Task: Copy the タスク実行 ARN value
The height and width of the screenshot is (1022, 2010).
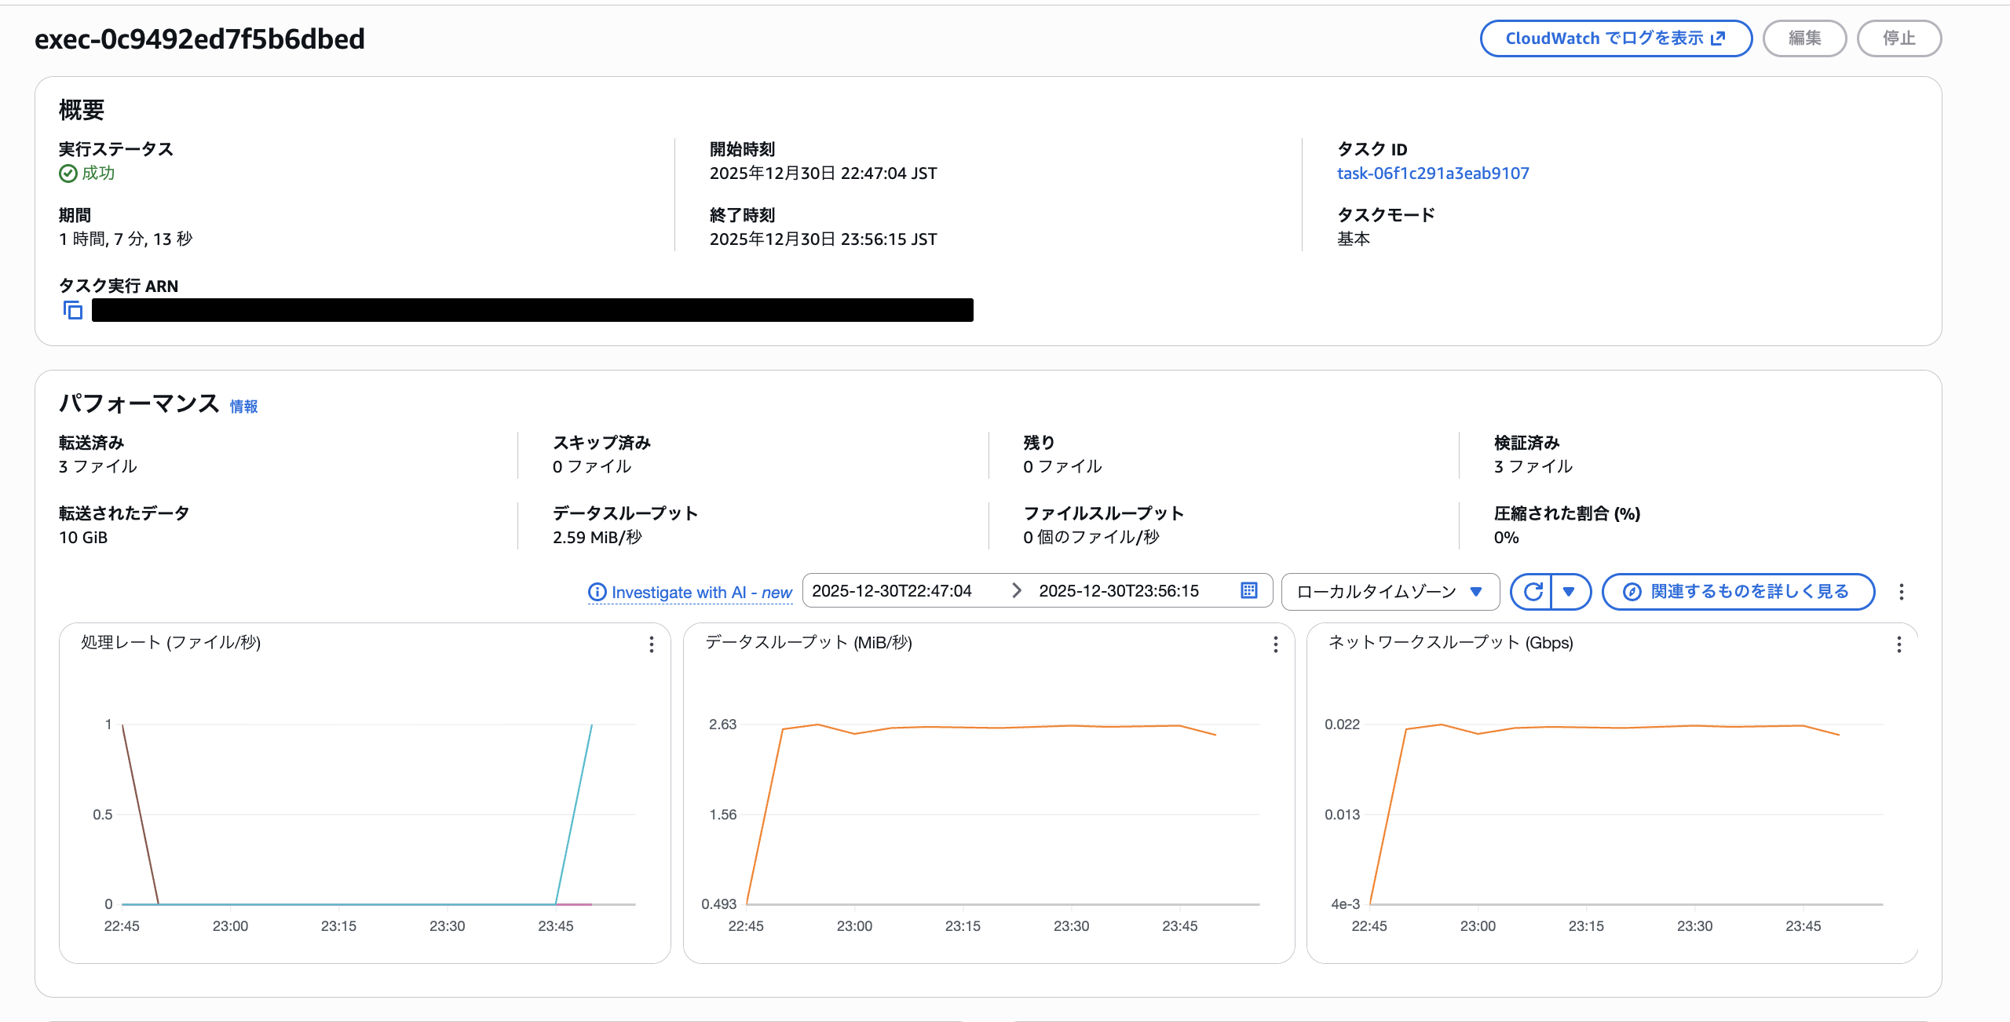Action: tap(72, 311)
